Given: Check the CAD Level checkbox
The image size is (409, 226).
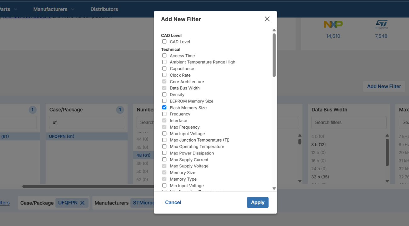Looking at the screenshot, I should [x=164, y=42].
